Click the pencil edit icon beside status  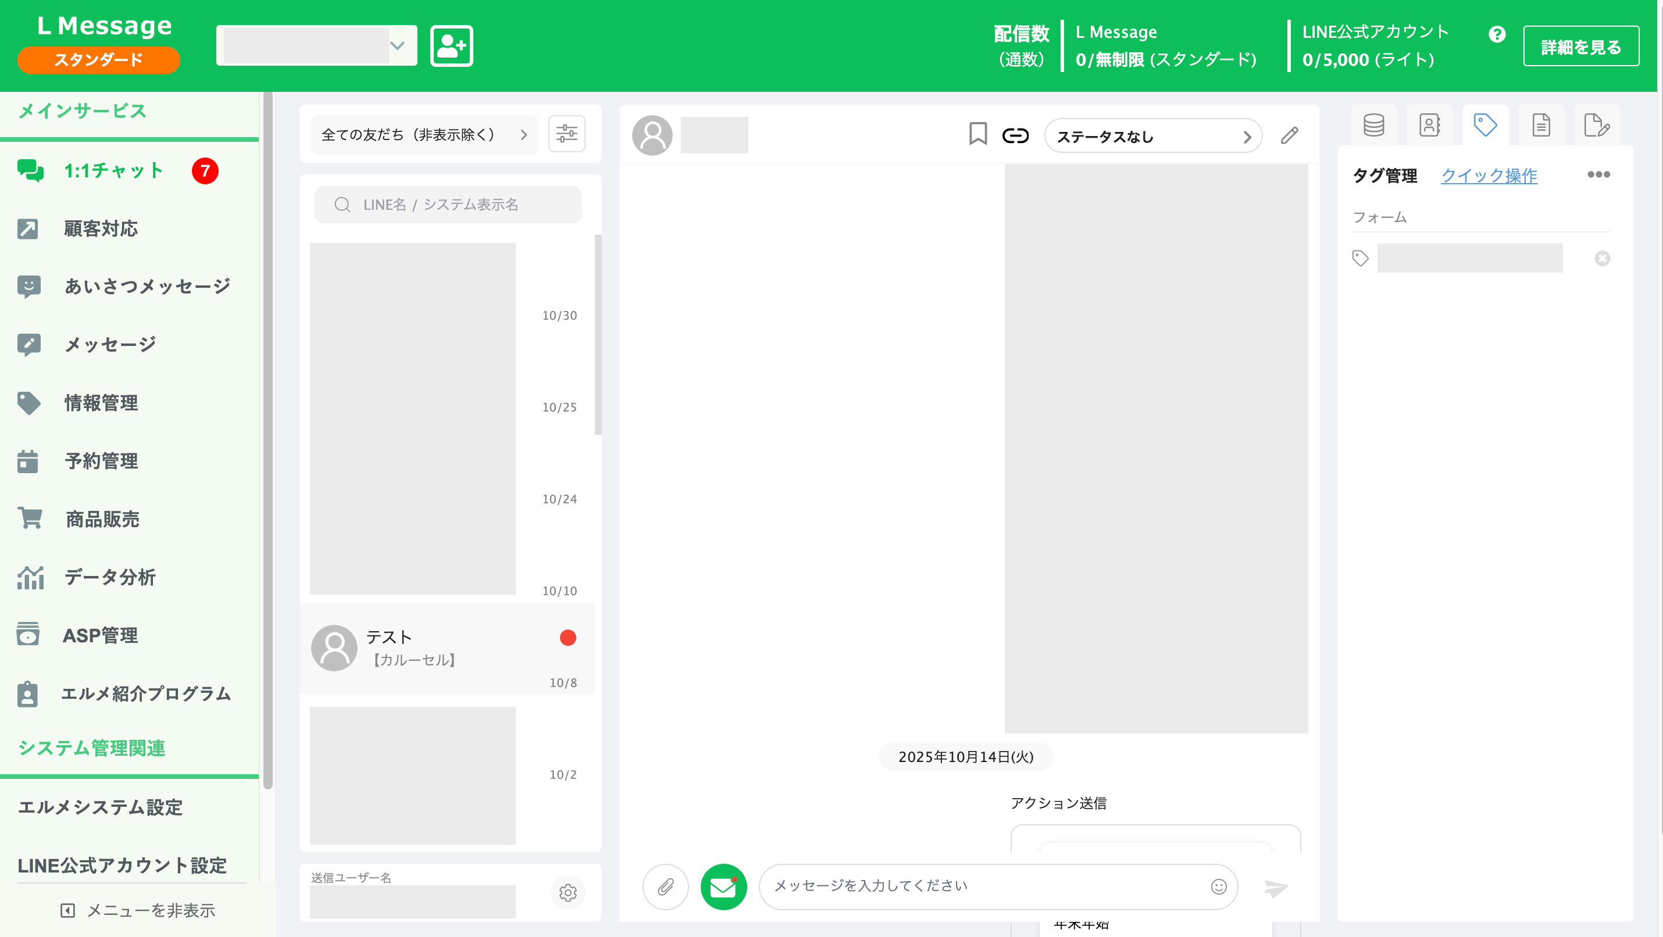[1289, 135]
